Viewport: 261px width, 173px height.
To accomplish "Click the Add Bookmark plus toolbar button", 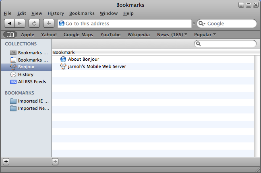I will pos(49,24).
